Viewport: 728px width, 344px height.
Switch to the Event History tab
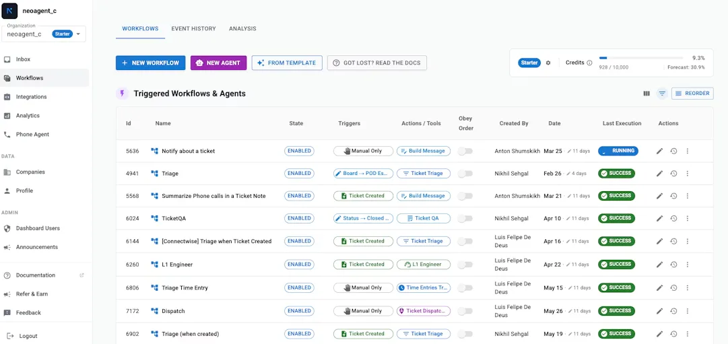click(193, 29)
